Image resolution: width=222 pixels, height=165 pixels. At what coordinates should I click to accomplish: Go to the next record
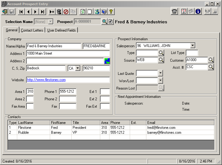(x=35, y=12)
